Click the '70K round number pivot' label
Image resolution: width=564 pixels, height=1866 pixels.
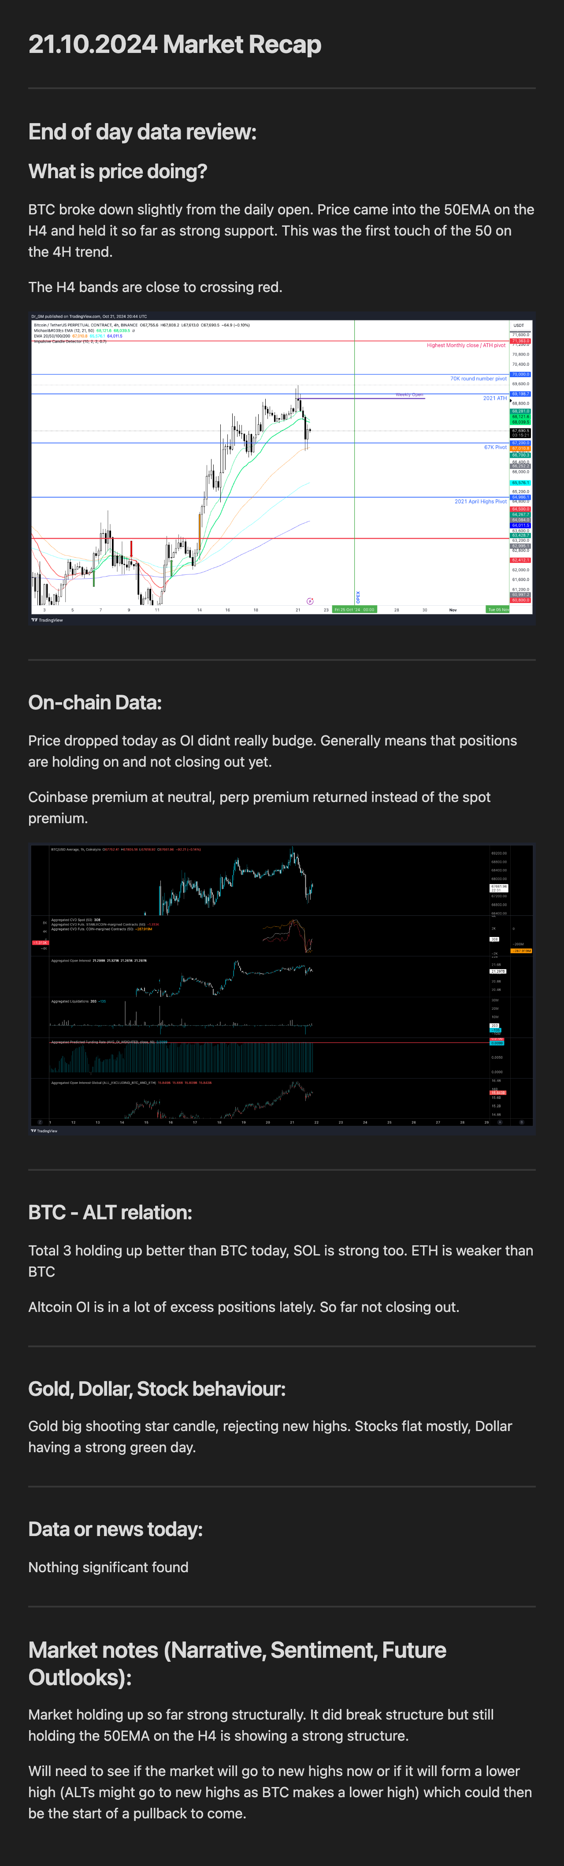click(478, 379)
